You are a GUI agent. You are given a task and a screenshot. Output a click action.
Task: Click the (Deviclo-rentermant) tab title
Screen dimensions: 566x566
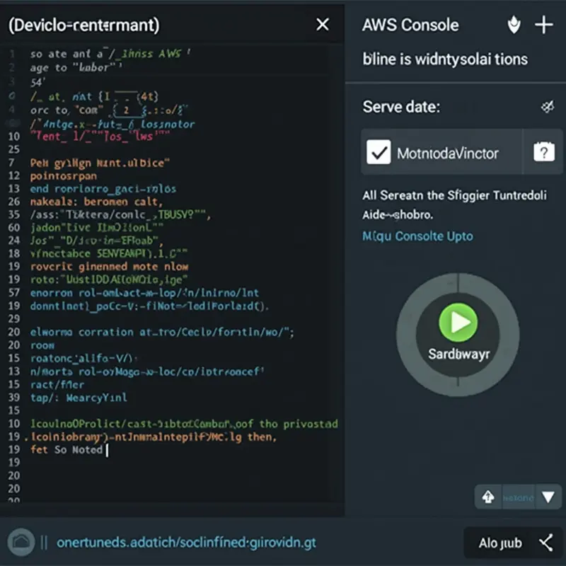pyautogui.click(x=83, y=25)
